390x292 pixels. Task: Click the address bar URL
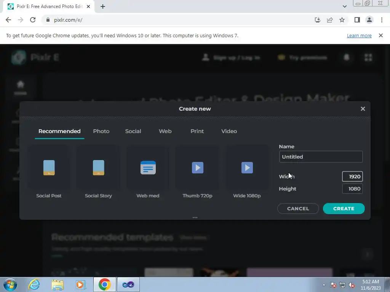(68, 20)
